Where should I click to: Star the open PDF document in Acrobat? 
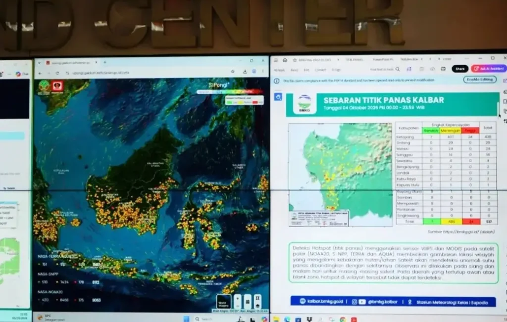tap(295, 60)
